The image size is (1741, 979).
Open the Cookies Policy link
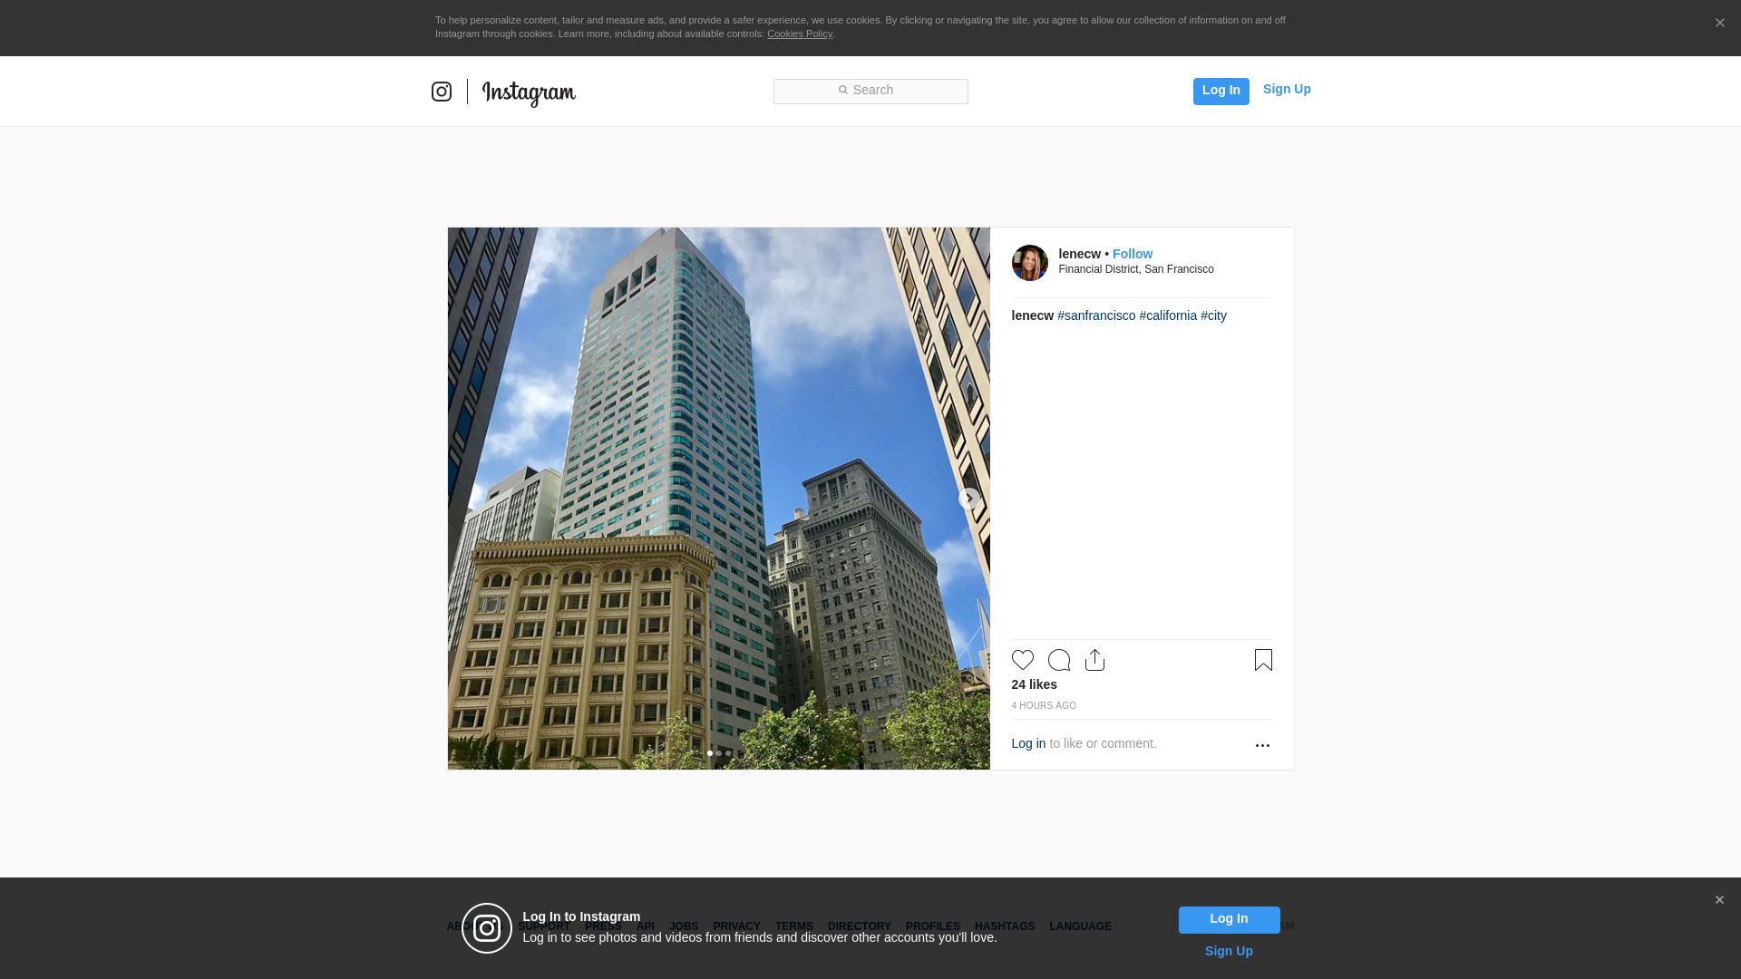point(799,34)
